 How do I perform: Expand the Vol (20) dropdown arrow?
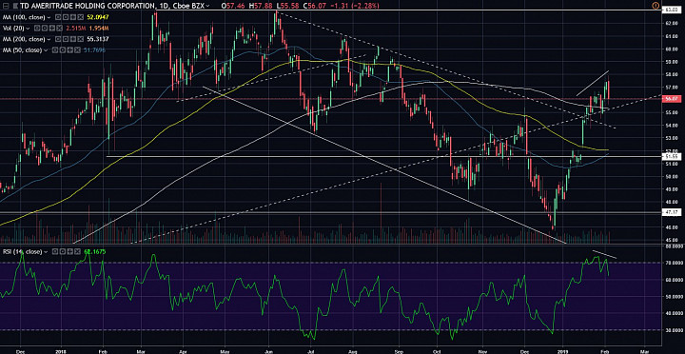click(x=28, y=29)
